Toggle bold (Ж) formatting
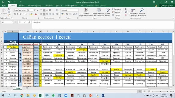Image resolution: width=175 pixels, height=98 pixels. click(14, 14)
